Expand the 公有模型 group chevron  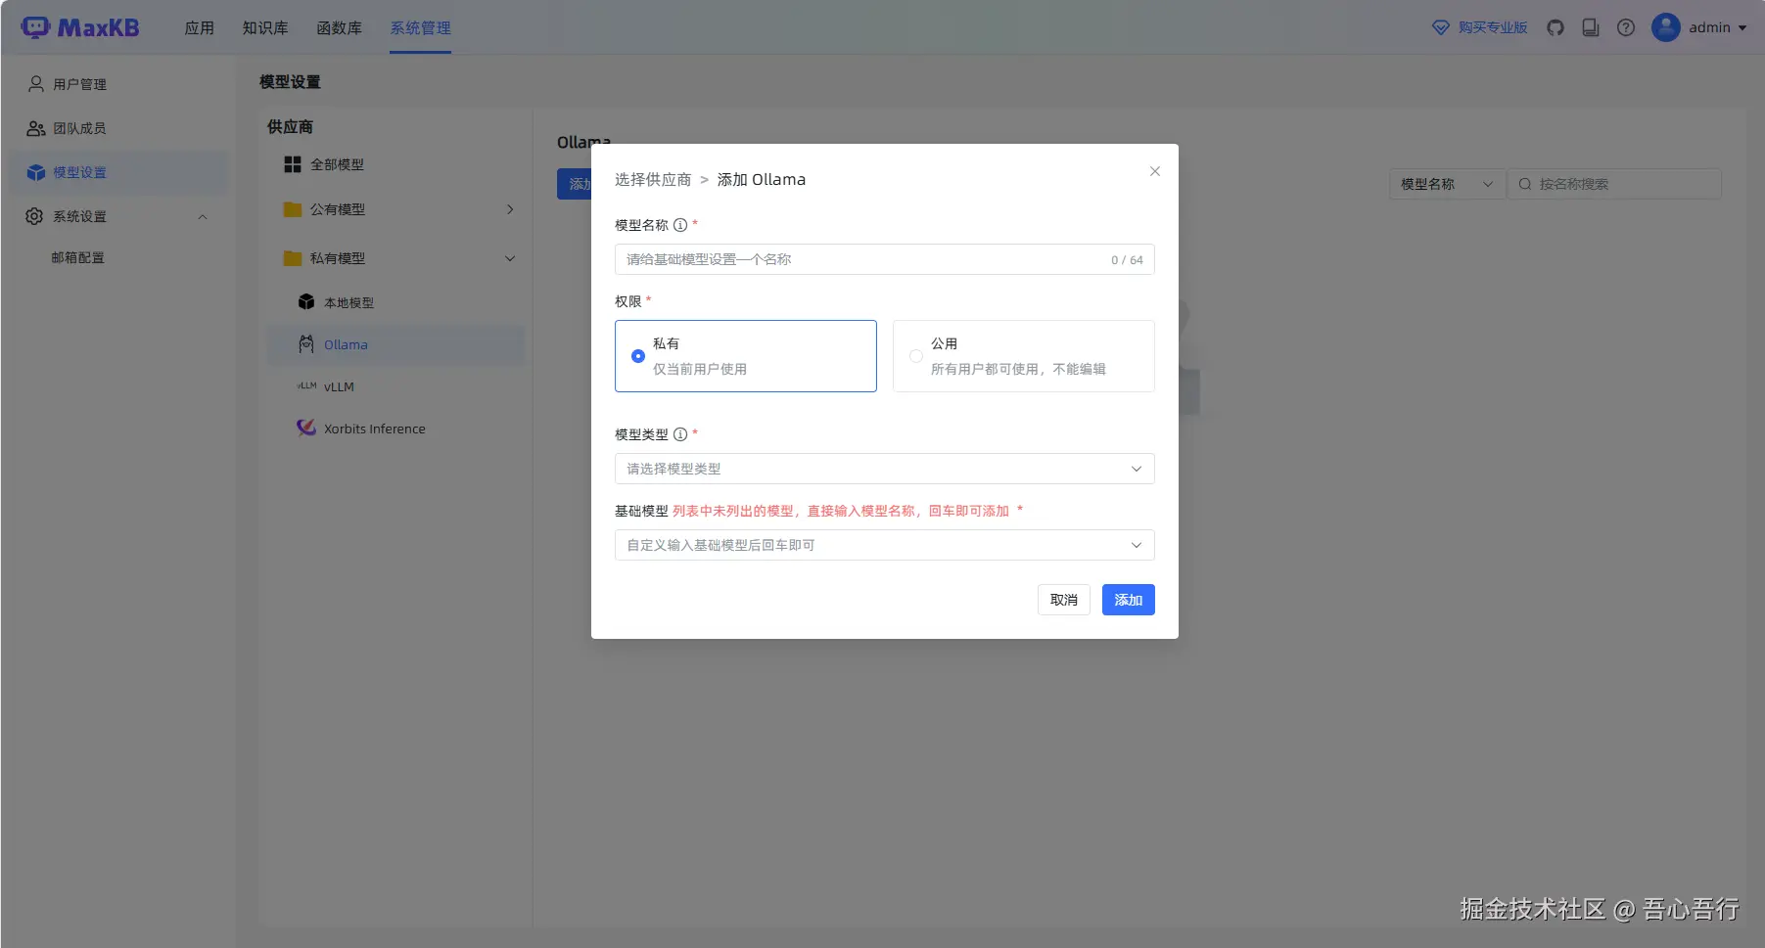510,209
